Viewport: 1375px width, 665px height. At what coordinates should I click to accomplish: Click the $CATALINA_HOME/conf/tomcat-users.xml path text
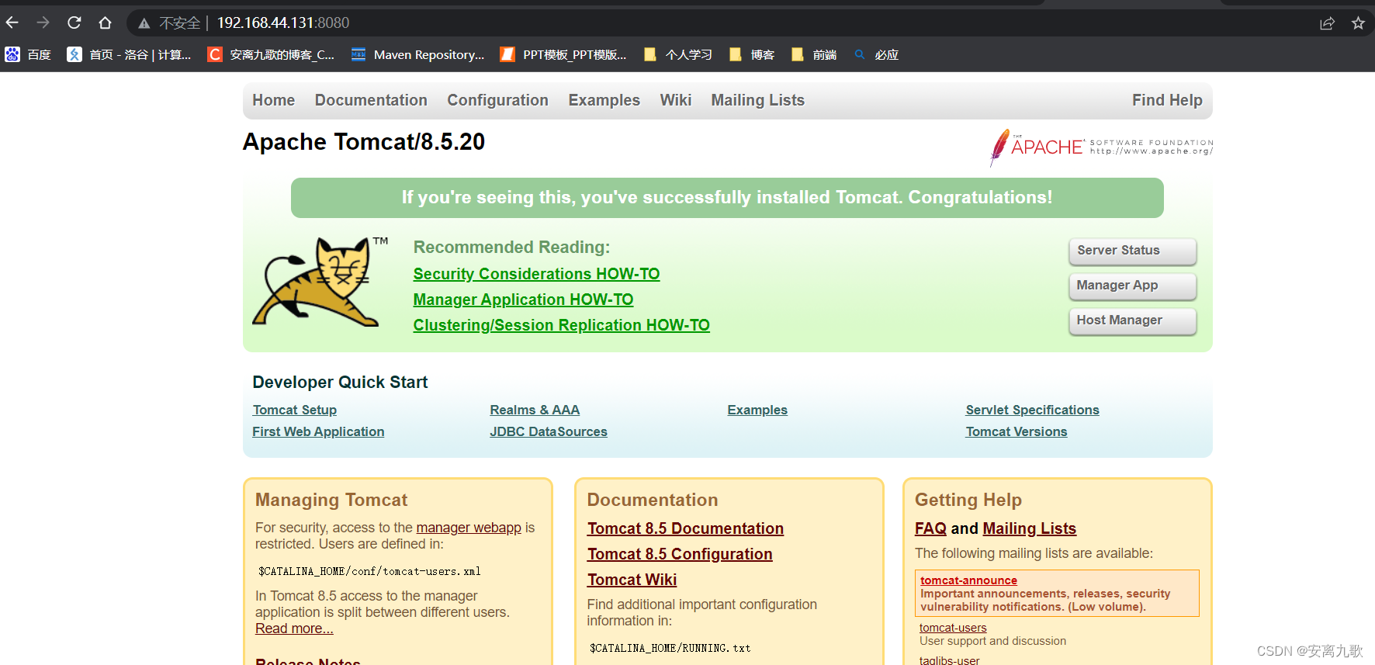[x=369, y=571]
